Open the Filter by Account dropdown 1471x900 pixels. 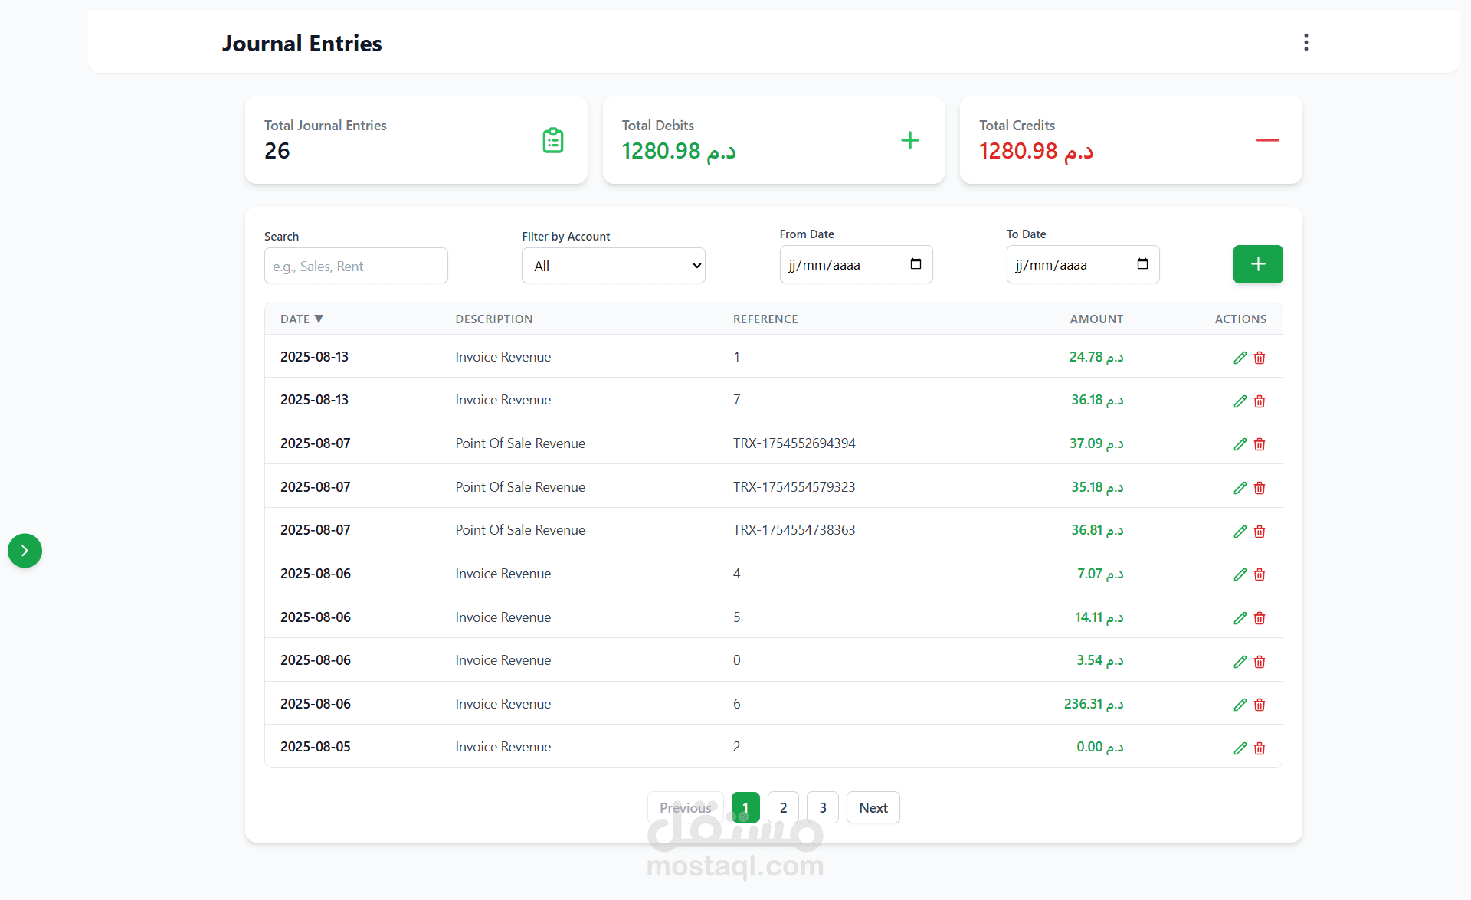click(613, 266)
